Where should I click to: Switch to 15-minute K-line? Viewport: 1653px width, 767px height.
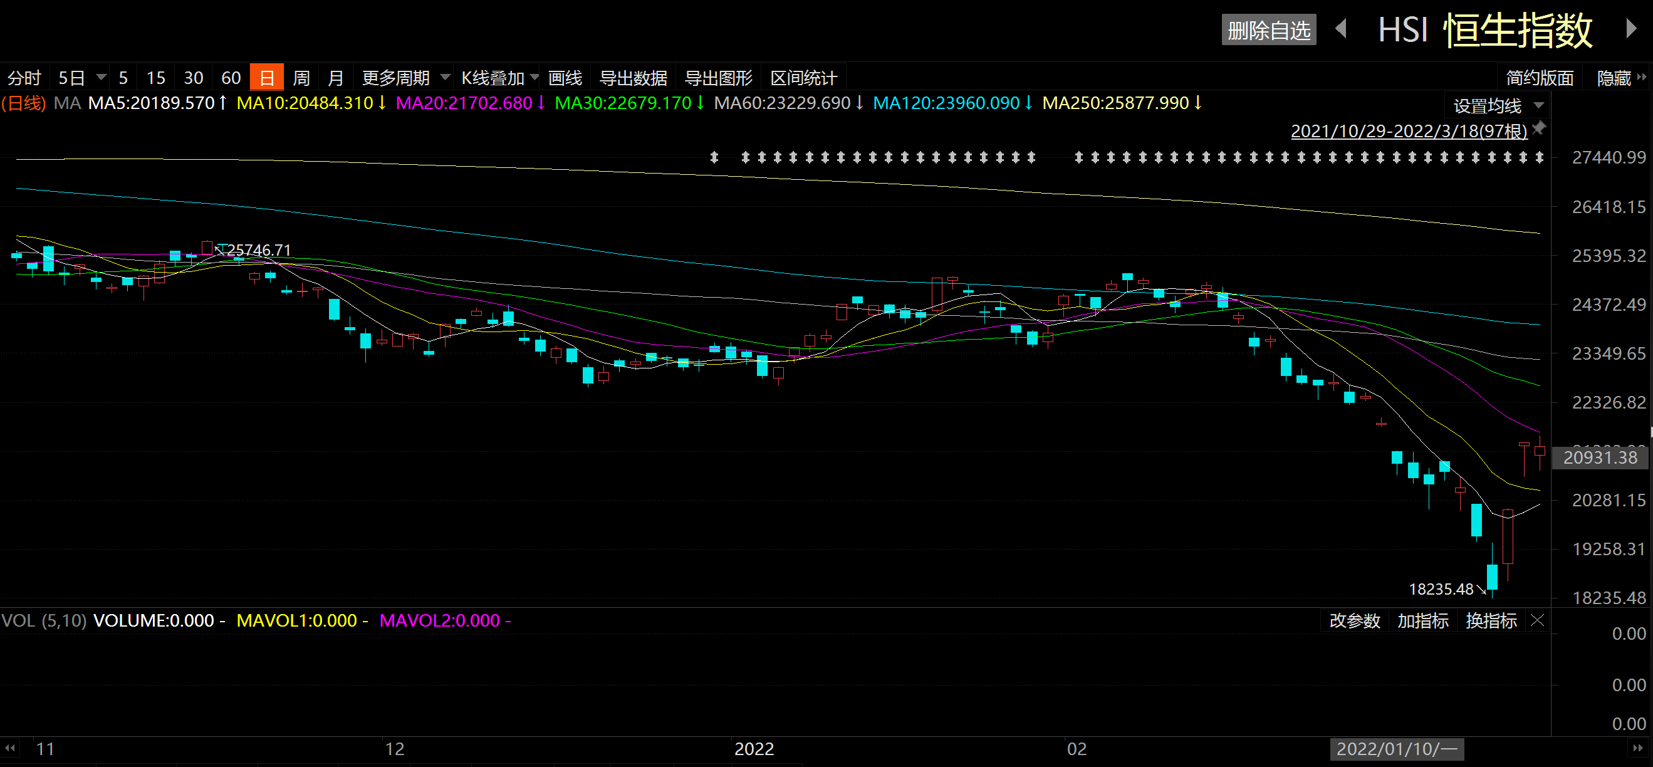coord(156,78)
